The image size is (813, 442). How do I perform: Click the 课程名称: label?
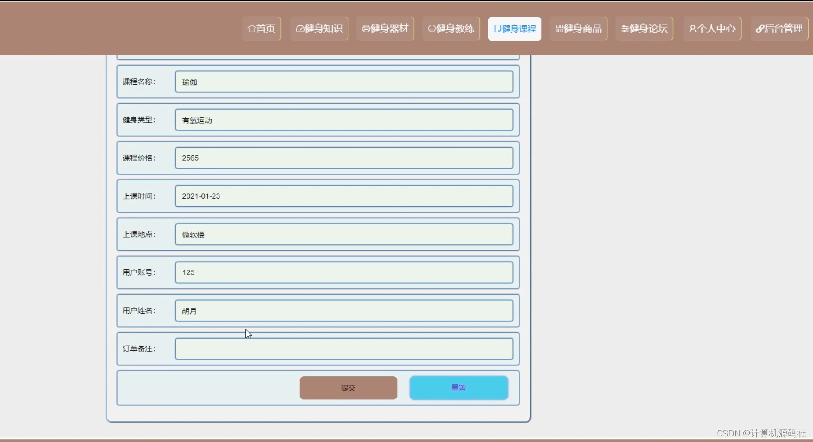(139, 82)
